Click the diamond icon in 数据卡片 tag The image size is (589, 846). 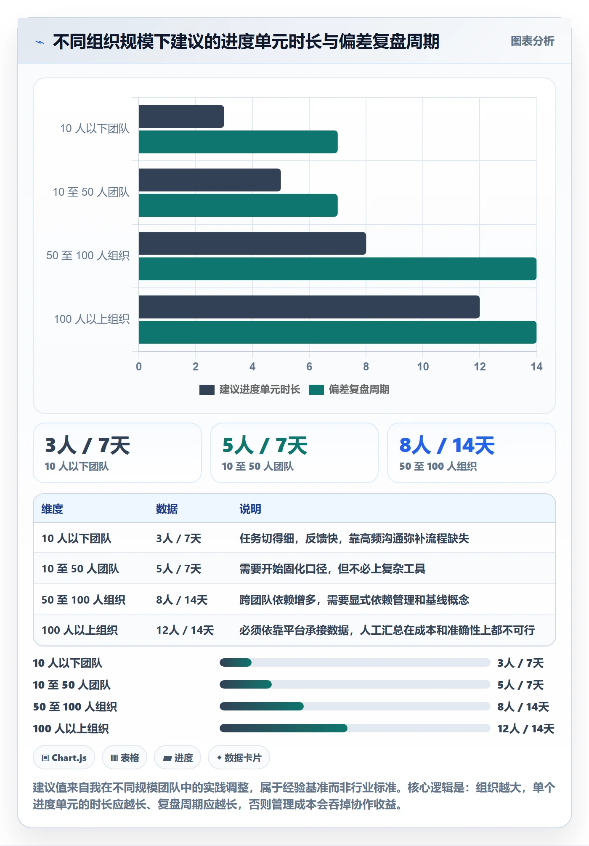point(219,758)
